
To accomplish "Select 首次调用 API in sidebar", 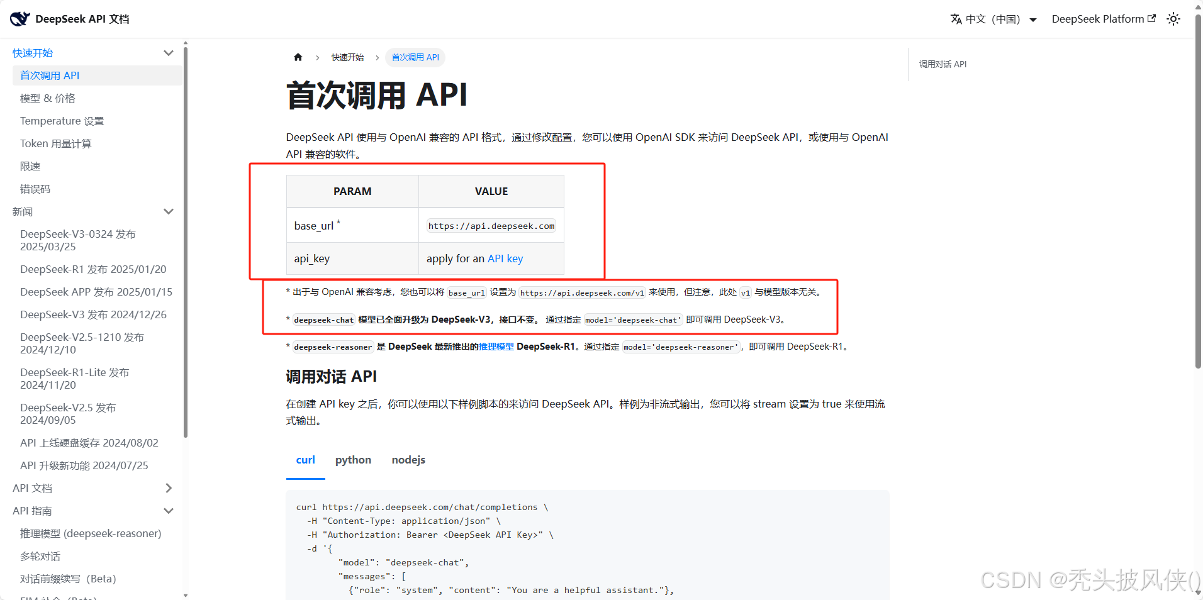I will 97,75.
